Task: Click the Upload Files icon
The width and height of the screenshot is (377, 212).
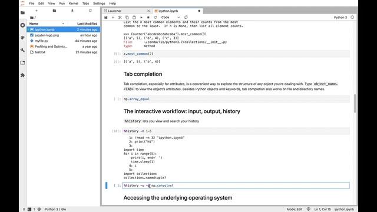Action: pos(72,11)
